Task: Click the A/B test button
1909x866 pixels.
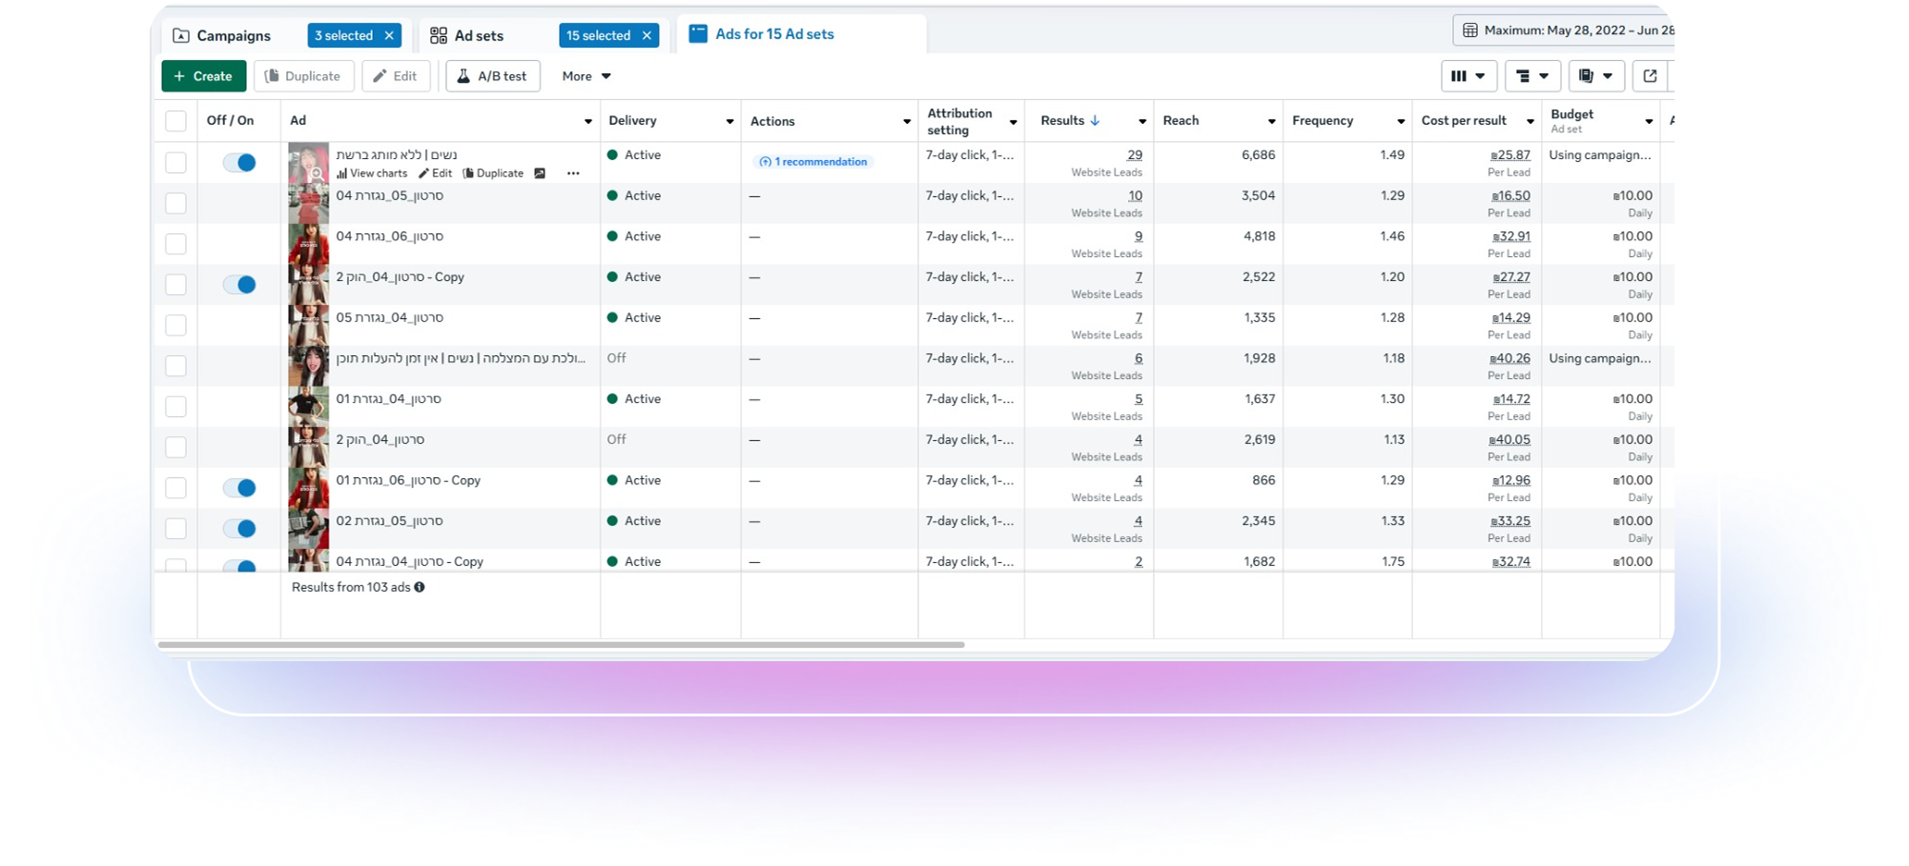Action: 492,76
